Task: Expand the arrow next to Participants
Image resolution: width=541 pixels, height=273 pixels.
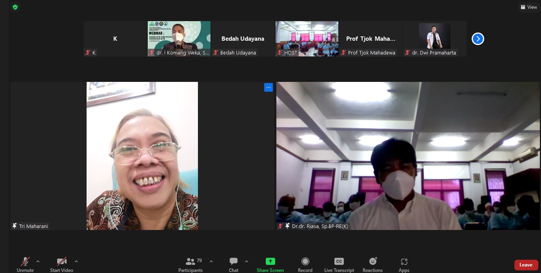Action: click(211, 261)
